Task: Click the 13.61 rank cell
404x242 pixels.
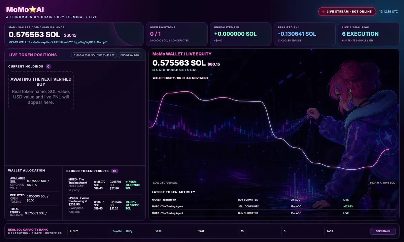Action: point(201,231)
